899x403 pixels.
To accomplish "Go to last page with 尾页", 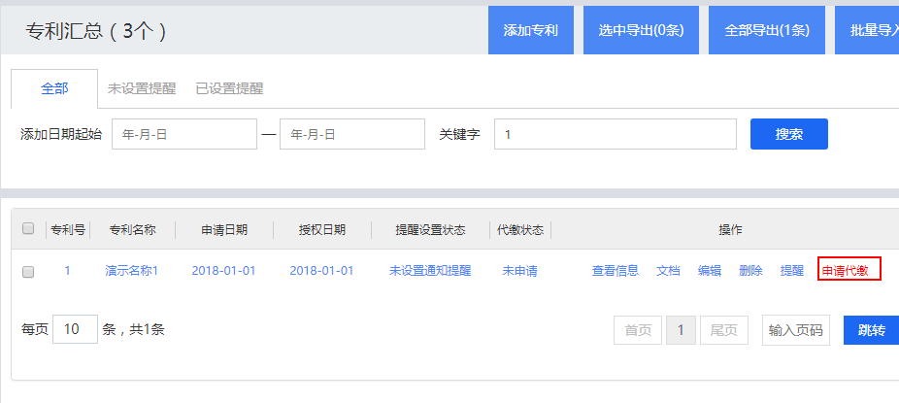I will coord(723,330).
